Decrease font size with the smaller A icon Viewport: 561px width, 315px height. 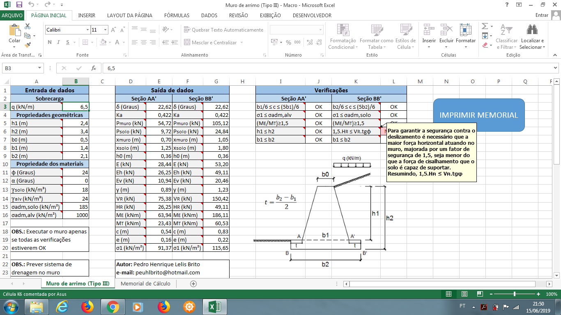122,30
